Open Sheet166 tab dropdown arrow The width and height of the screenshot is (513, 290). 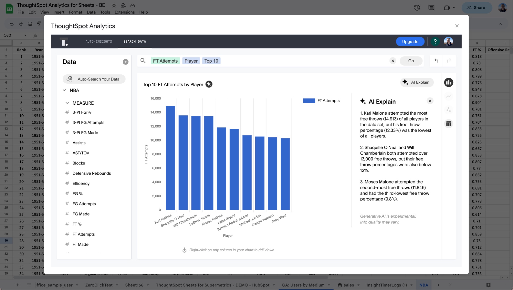pos(148,285)
